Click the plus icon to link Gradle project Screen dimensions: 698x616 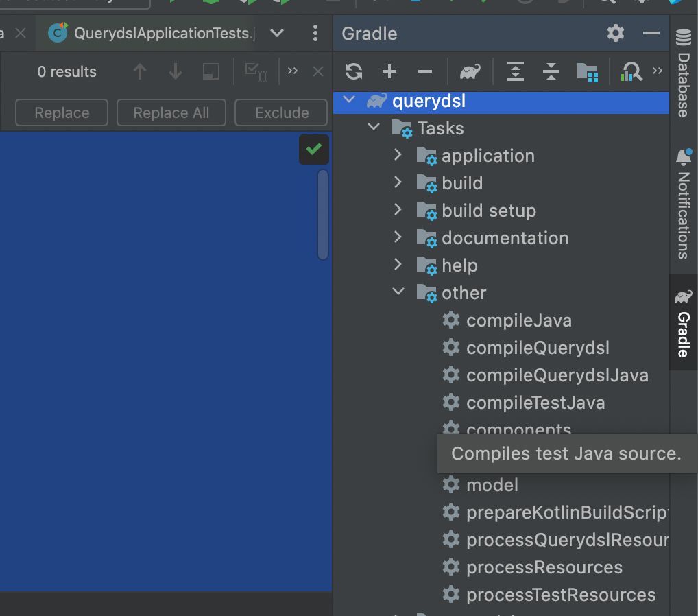tap(389, 71)
